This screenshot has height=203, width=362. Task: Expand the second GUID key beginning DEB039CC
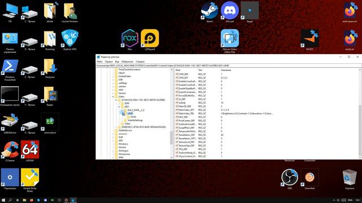(116, 127)
